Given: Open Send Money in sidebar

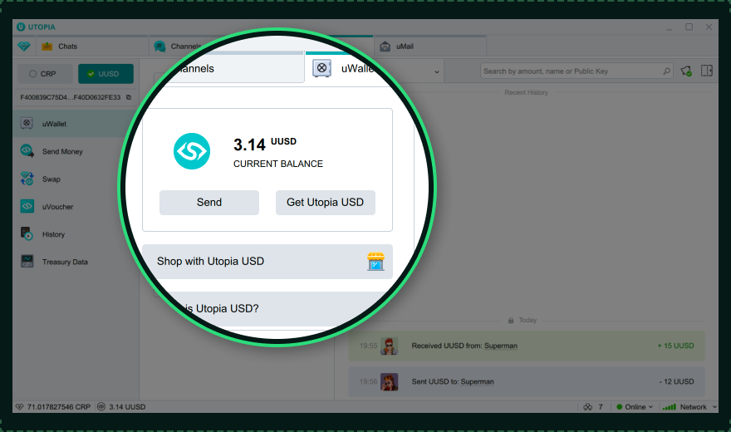Looking at the screenshot, I should click(76, 151).
